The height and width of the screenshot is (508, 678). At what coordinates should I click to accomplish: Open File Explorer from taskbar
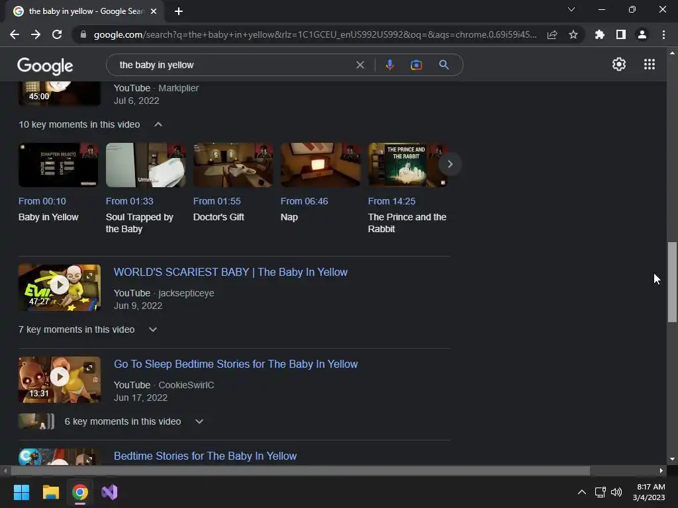50,492
